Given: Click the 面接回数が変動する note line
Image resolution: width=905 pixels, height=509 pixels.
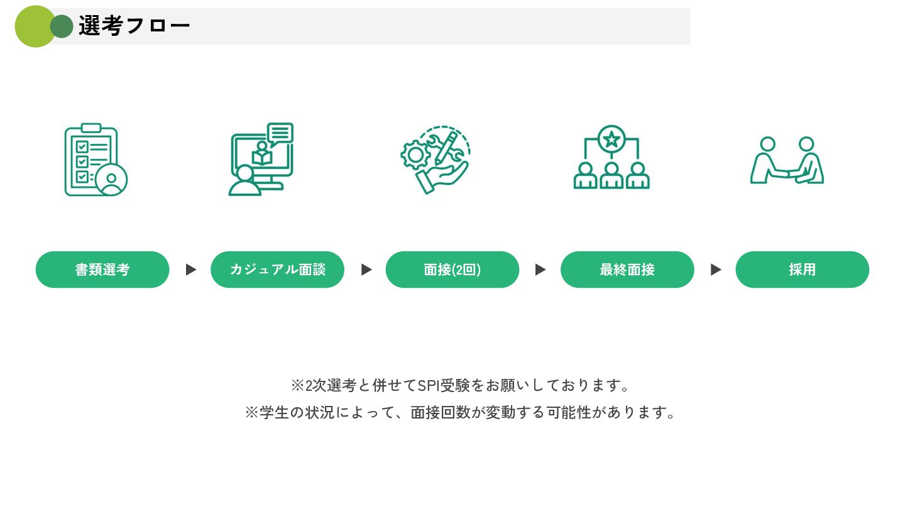Looking at the screenshot, I should point(460,412).
